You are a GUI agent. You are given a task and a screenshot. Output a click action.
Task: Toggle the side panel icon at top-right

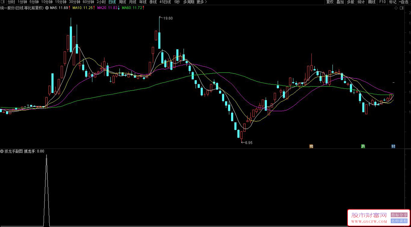(402, 8)
